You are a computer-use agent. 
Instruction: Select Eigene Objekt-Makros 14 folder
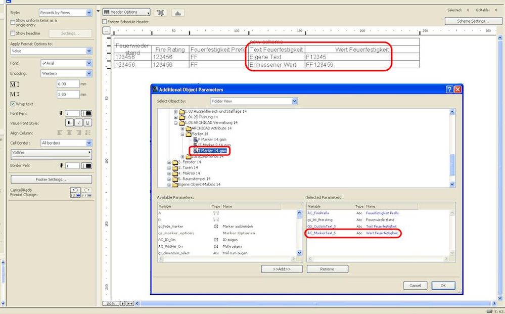click(x=199, y=185)
